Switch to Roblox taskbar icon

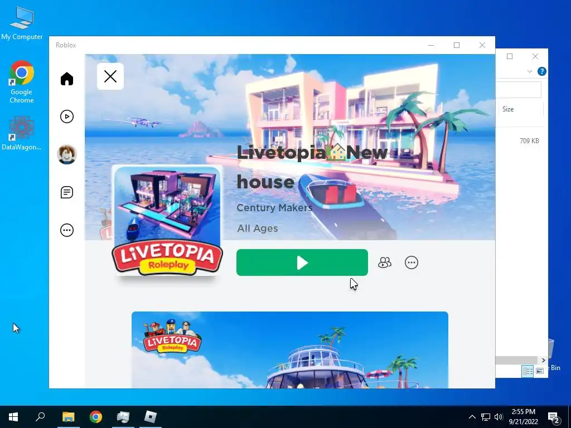tap(151, 417)
